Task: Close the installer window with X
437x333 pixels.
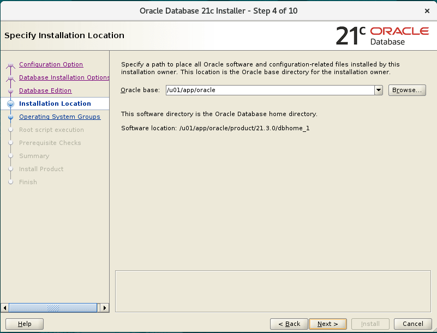Action: coord(427,11)
